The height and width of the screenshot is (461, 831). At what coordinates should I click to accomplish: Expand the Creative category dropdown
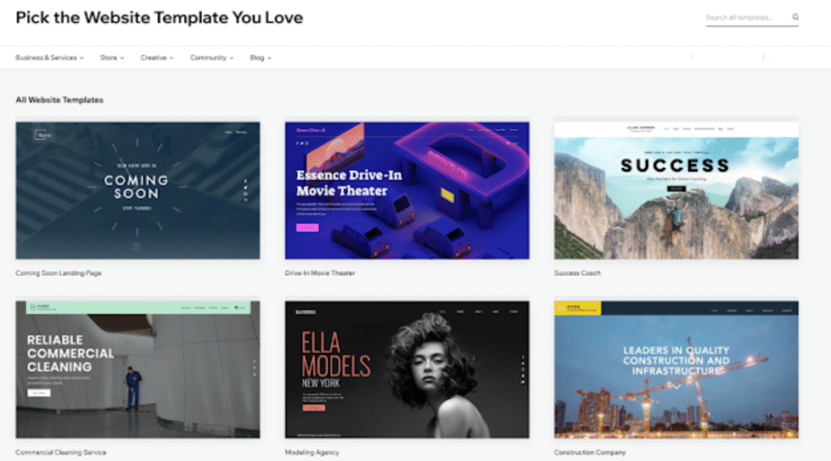coord(157,58)
